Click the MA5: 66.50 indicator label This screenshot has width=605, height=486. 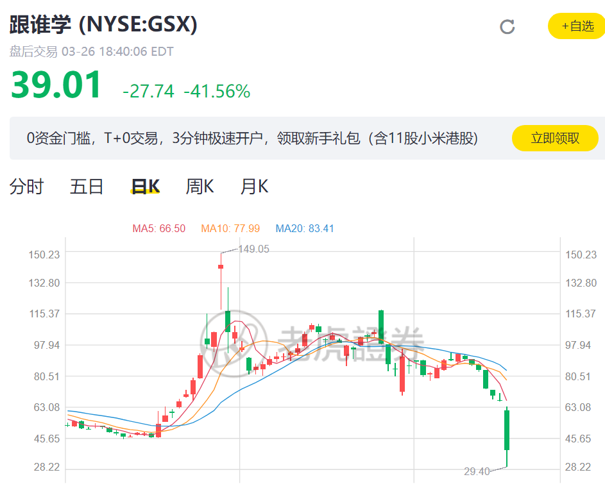click(158, 228)
